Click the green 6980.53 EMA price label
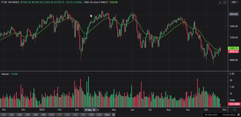The width and height of the screenshot is (241, 117). pos(233,48)
